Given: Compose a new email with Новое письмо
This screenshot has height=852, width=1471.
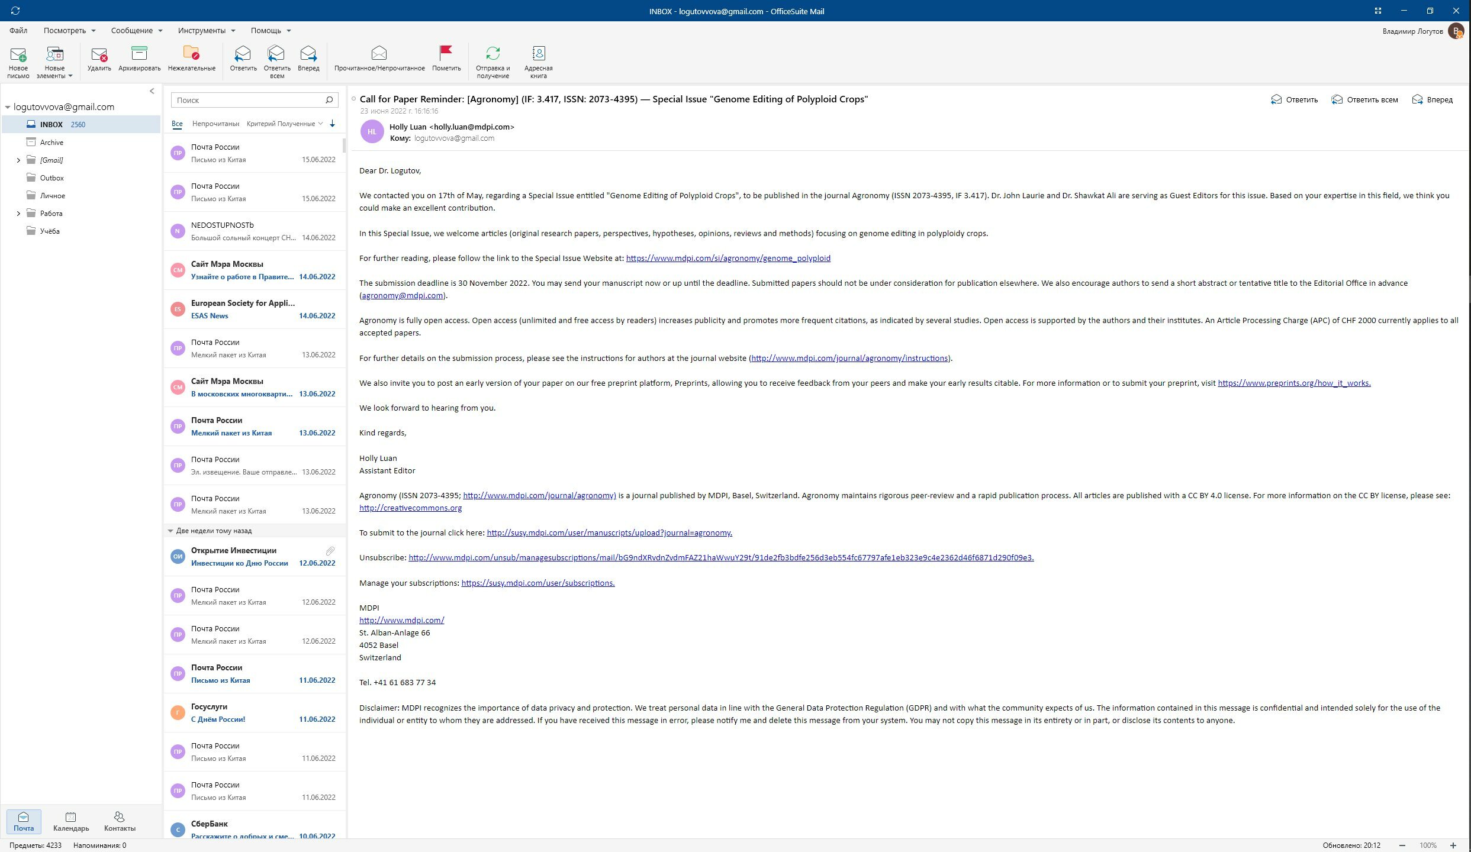Looking at the screenshot, I should pos(18,62).
